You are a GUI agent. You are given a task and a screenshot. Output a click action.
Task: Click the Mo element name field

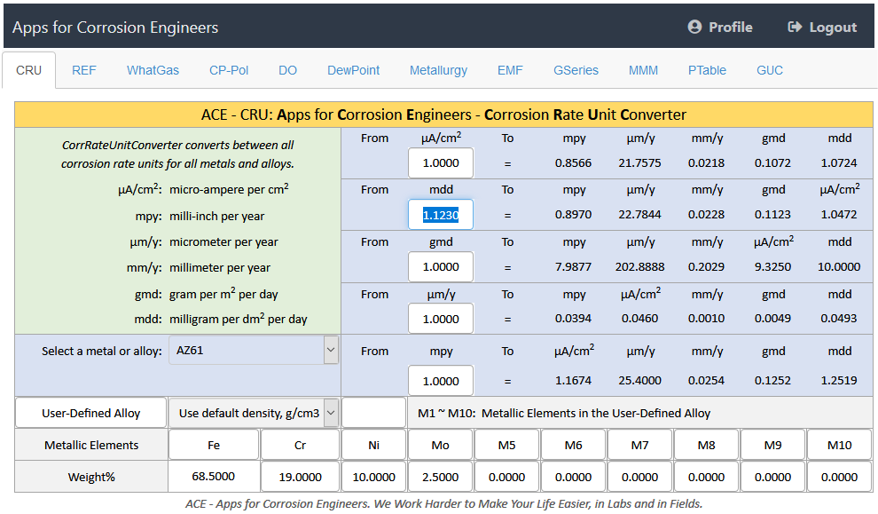coord(441,445)
